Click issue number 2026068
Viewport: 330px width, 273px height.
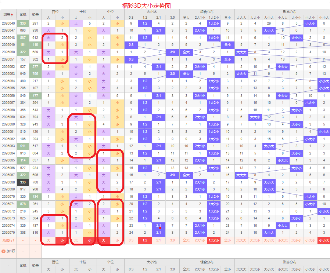coord(8,182)
